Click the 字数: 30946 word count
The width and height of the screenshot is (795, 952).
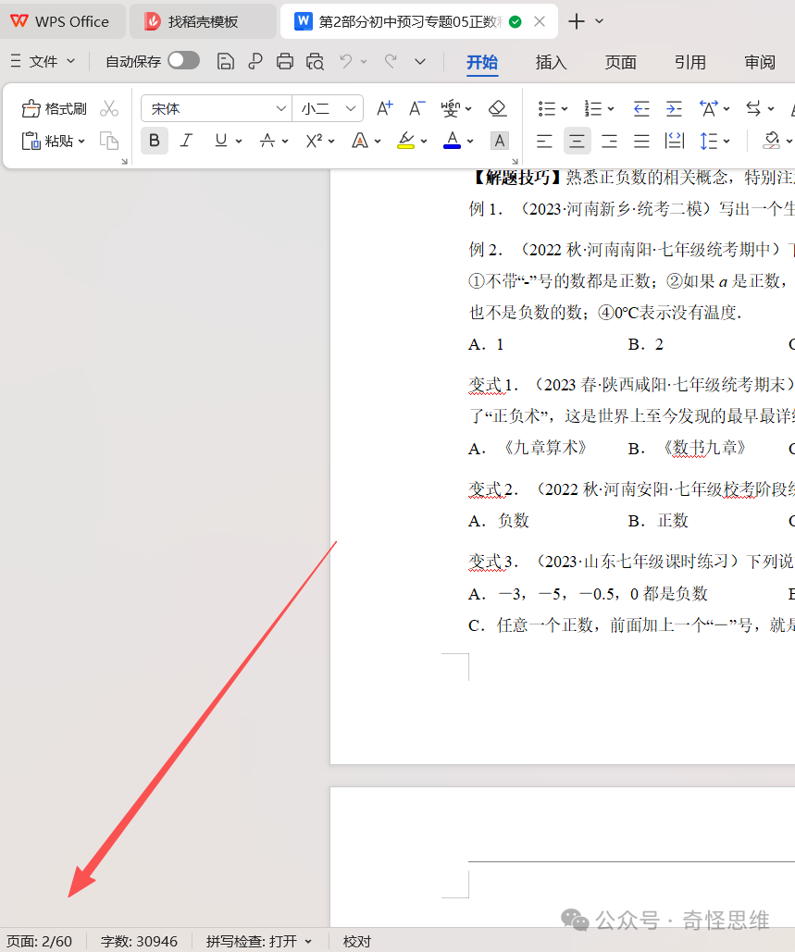(x=139, y=942)
